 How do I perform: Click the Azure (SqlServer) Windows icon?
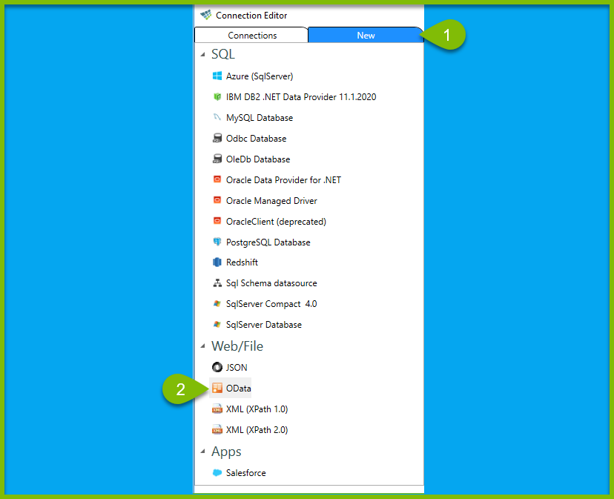pyautogui.click(x=217, y=76)
